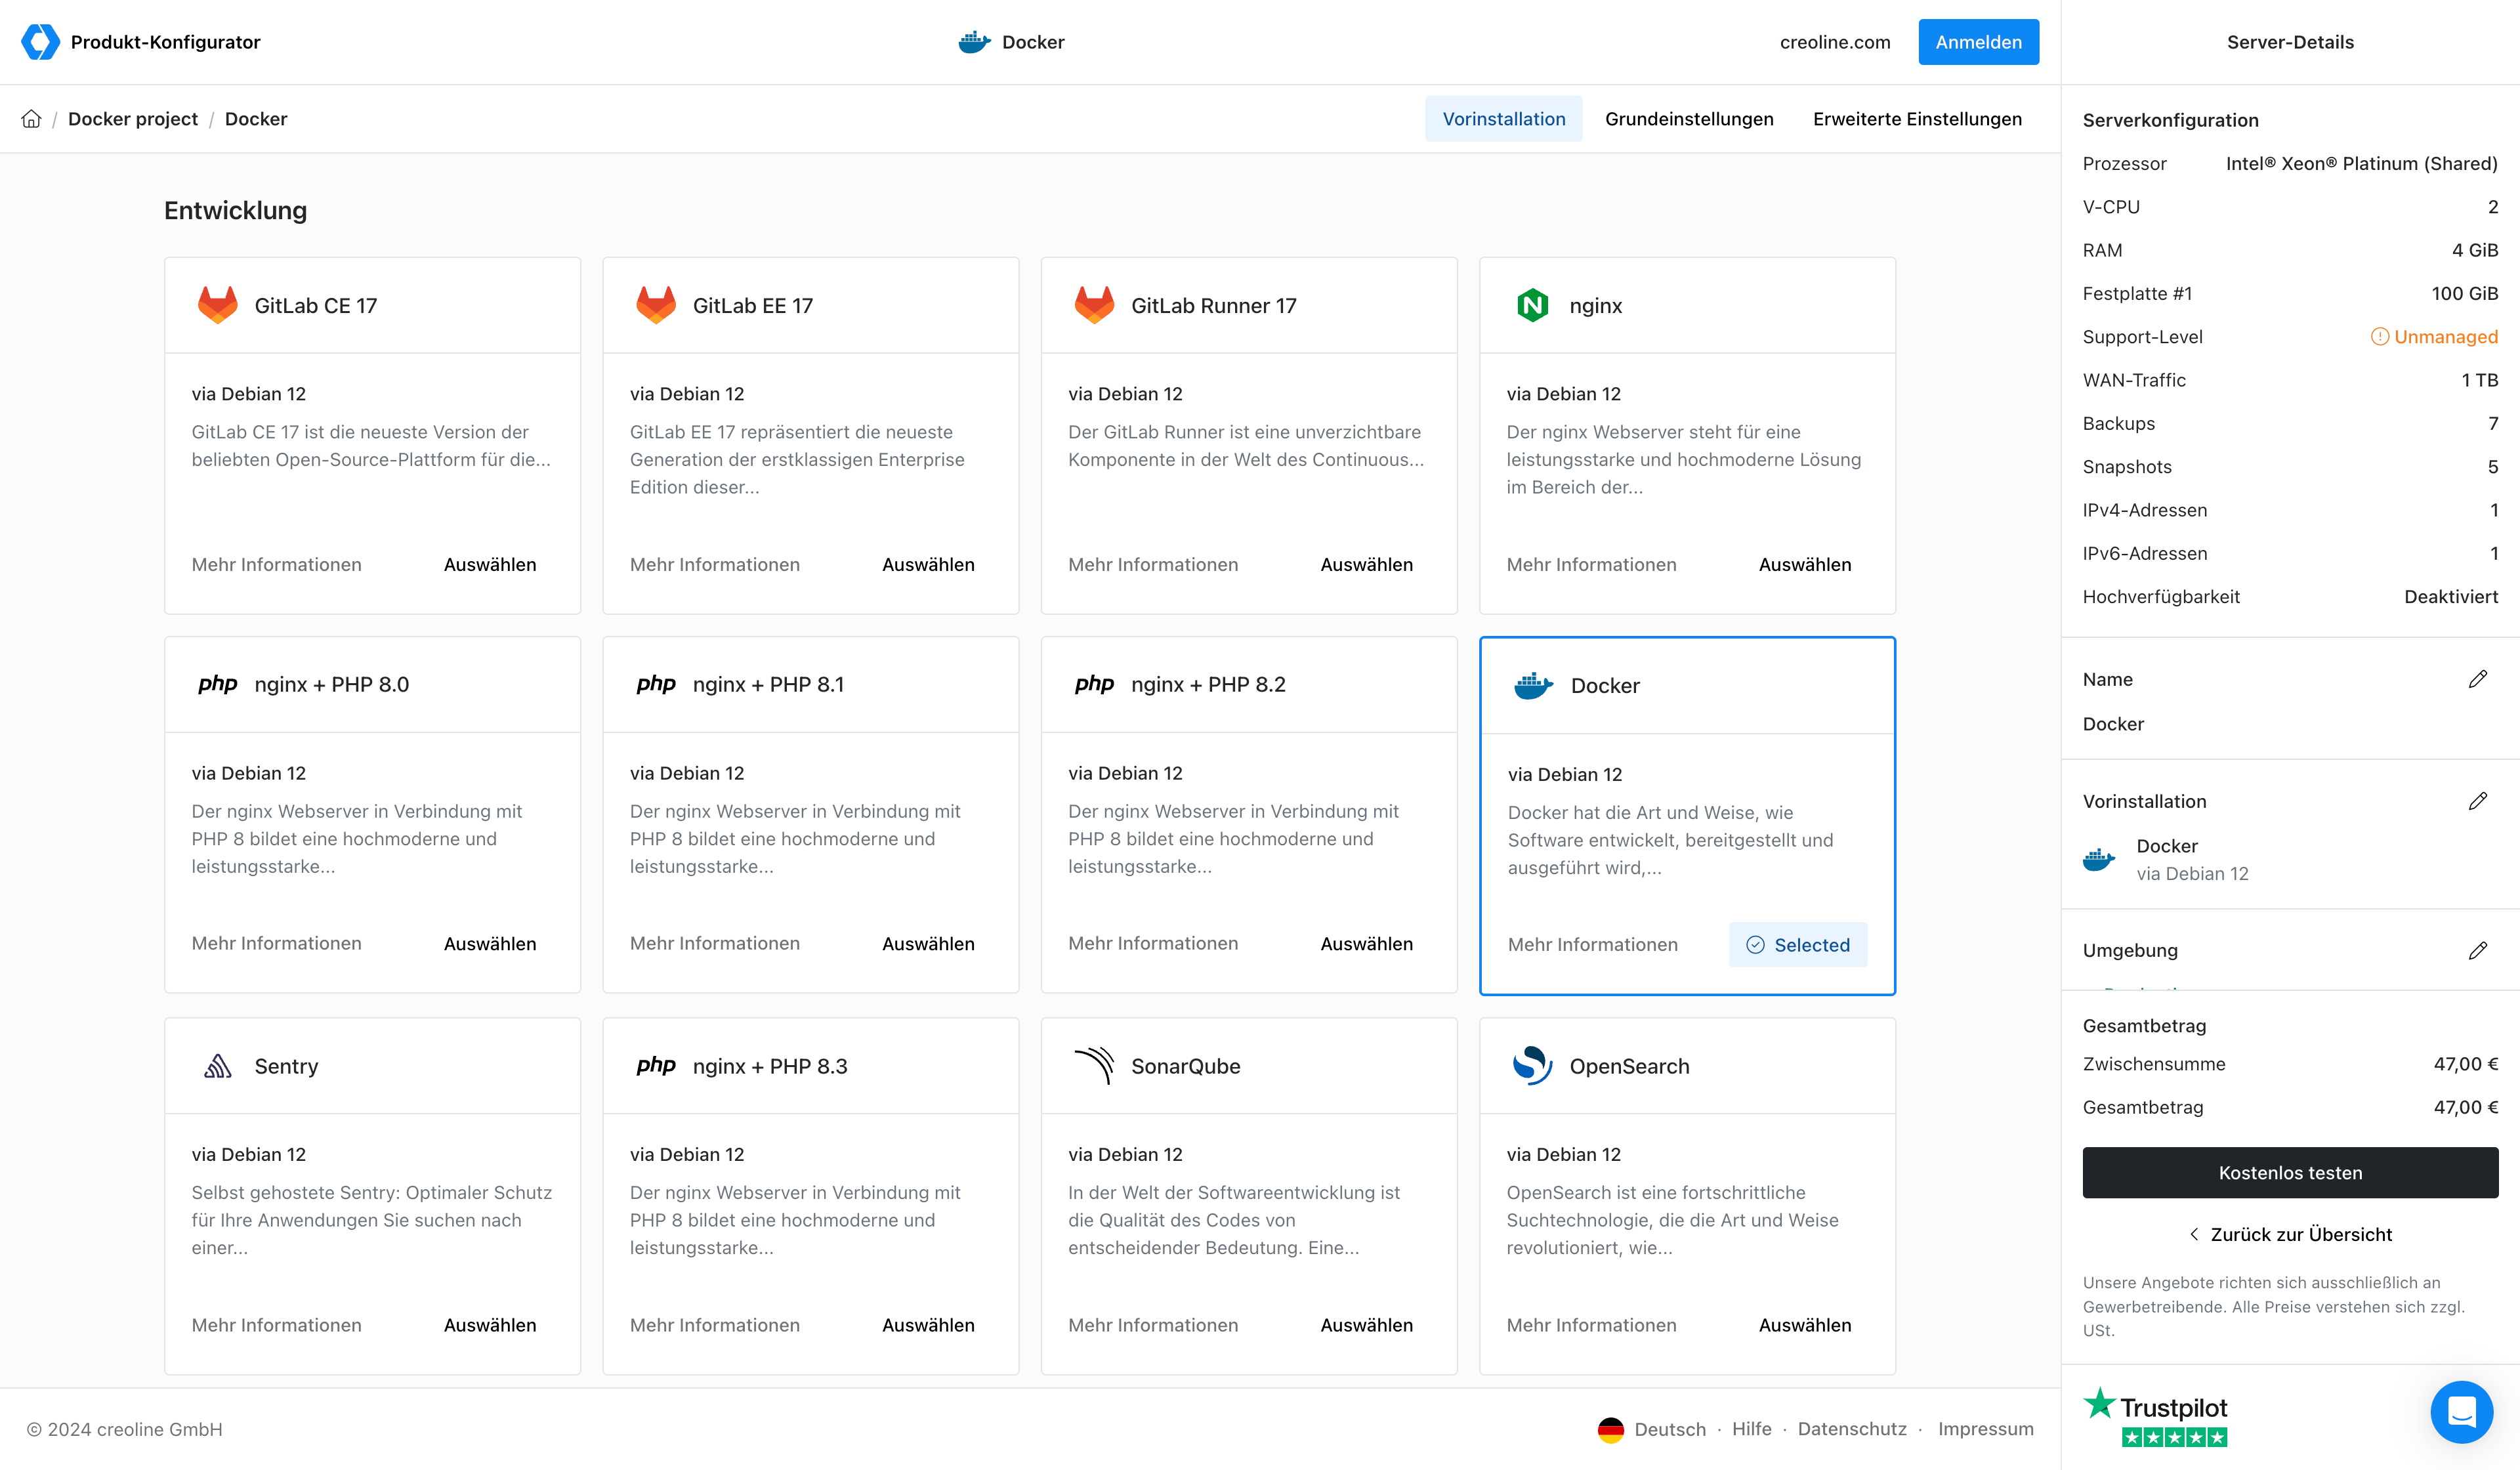Edit the server Name with the pencil icon
Viewport: 2520px width, 1470px height.
pos(2477,680)
